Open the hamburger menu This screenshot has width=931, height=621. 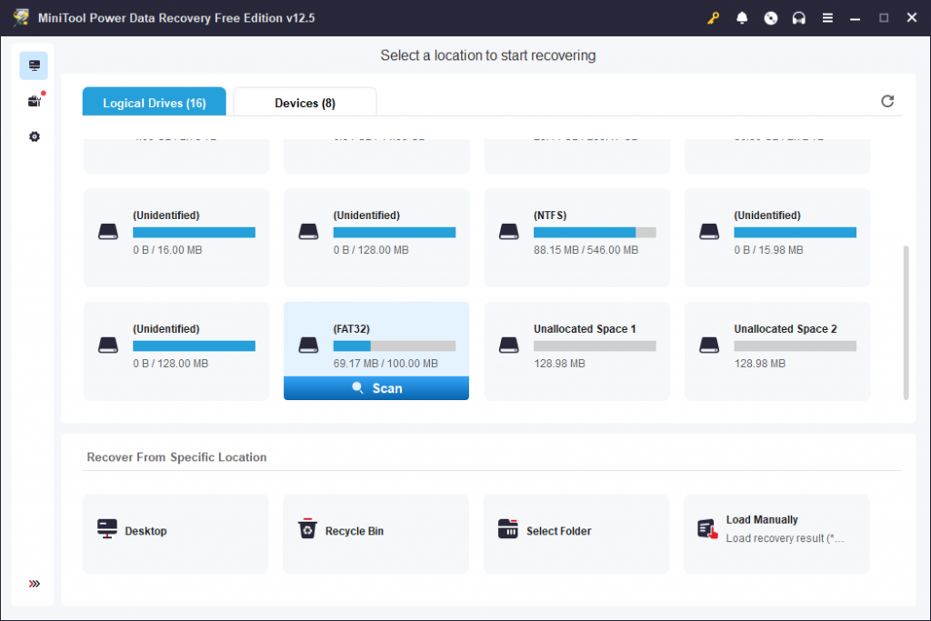[x=827, y=17]
